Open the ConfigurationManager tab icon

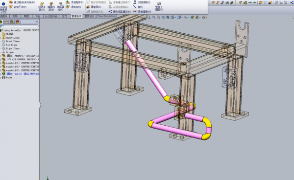12,22
